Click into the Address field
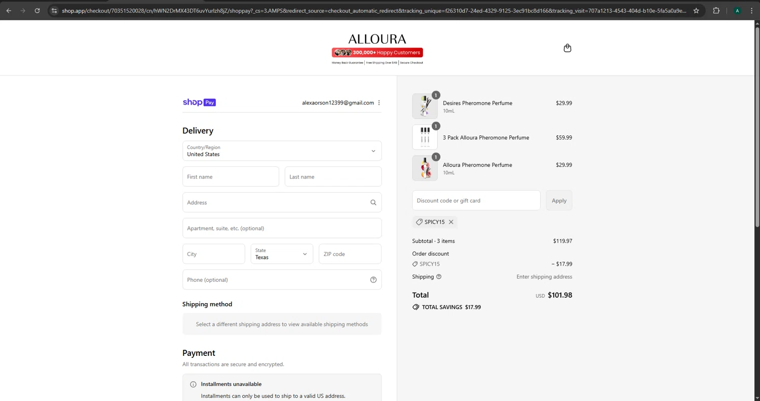Screen dimensions: 760x401 coord(282,202)
